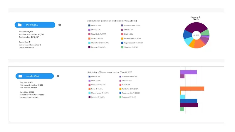This screenshot has height=132, width=235.
Task: Click the All PDT center of pie chart
Action: coord(196,35)
